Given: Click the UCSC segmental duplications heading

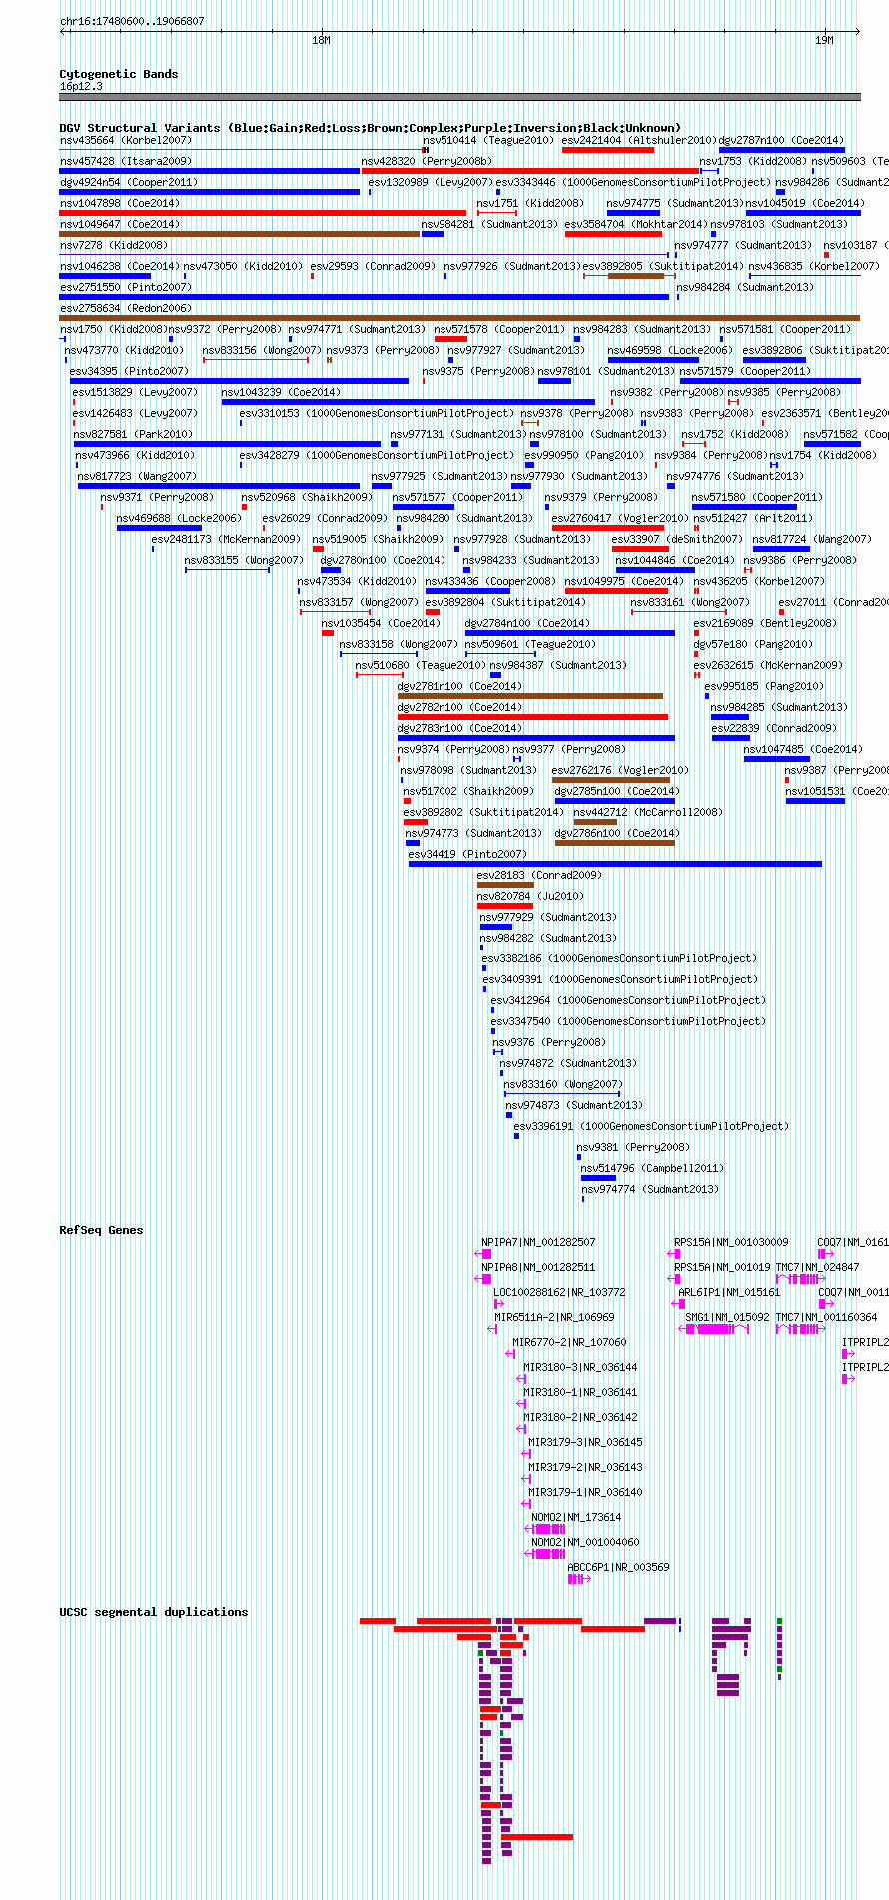Looking at the screenshot, I should point(153,1612).
